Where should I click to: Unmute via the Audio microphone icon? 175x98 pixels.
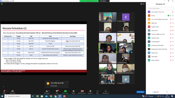click(4, 91)
